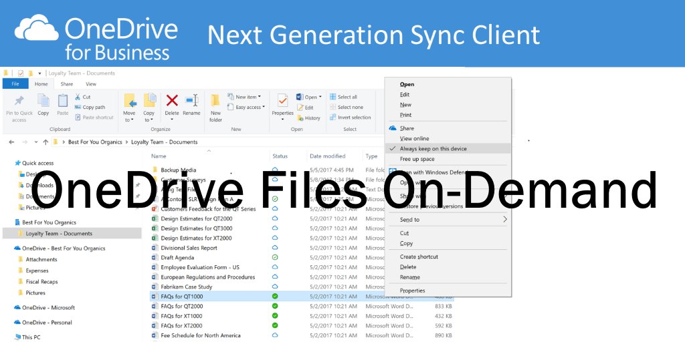This screenshot has width=685, height=342.
Task: Sort by Name column header
Action: (x=159, y=156)
